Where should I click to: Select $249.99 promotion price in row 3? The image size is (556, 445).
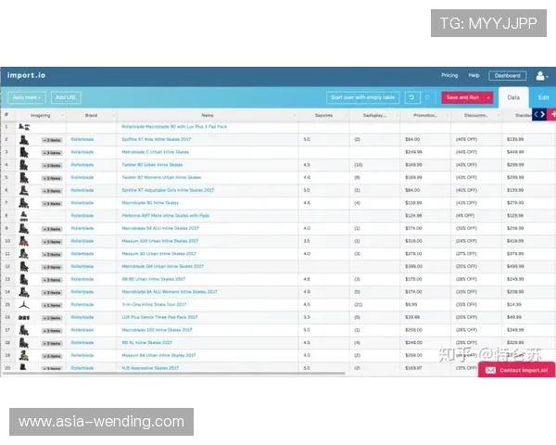click(413, 152)
